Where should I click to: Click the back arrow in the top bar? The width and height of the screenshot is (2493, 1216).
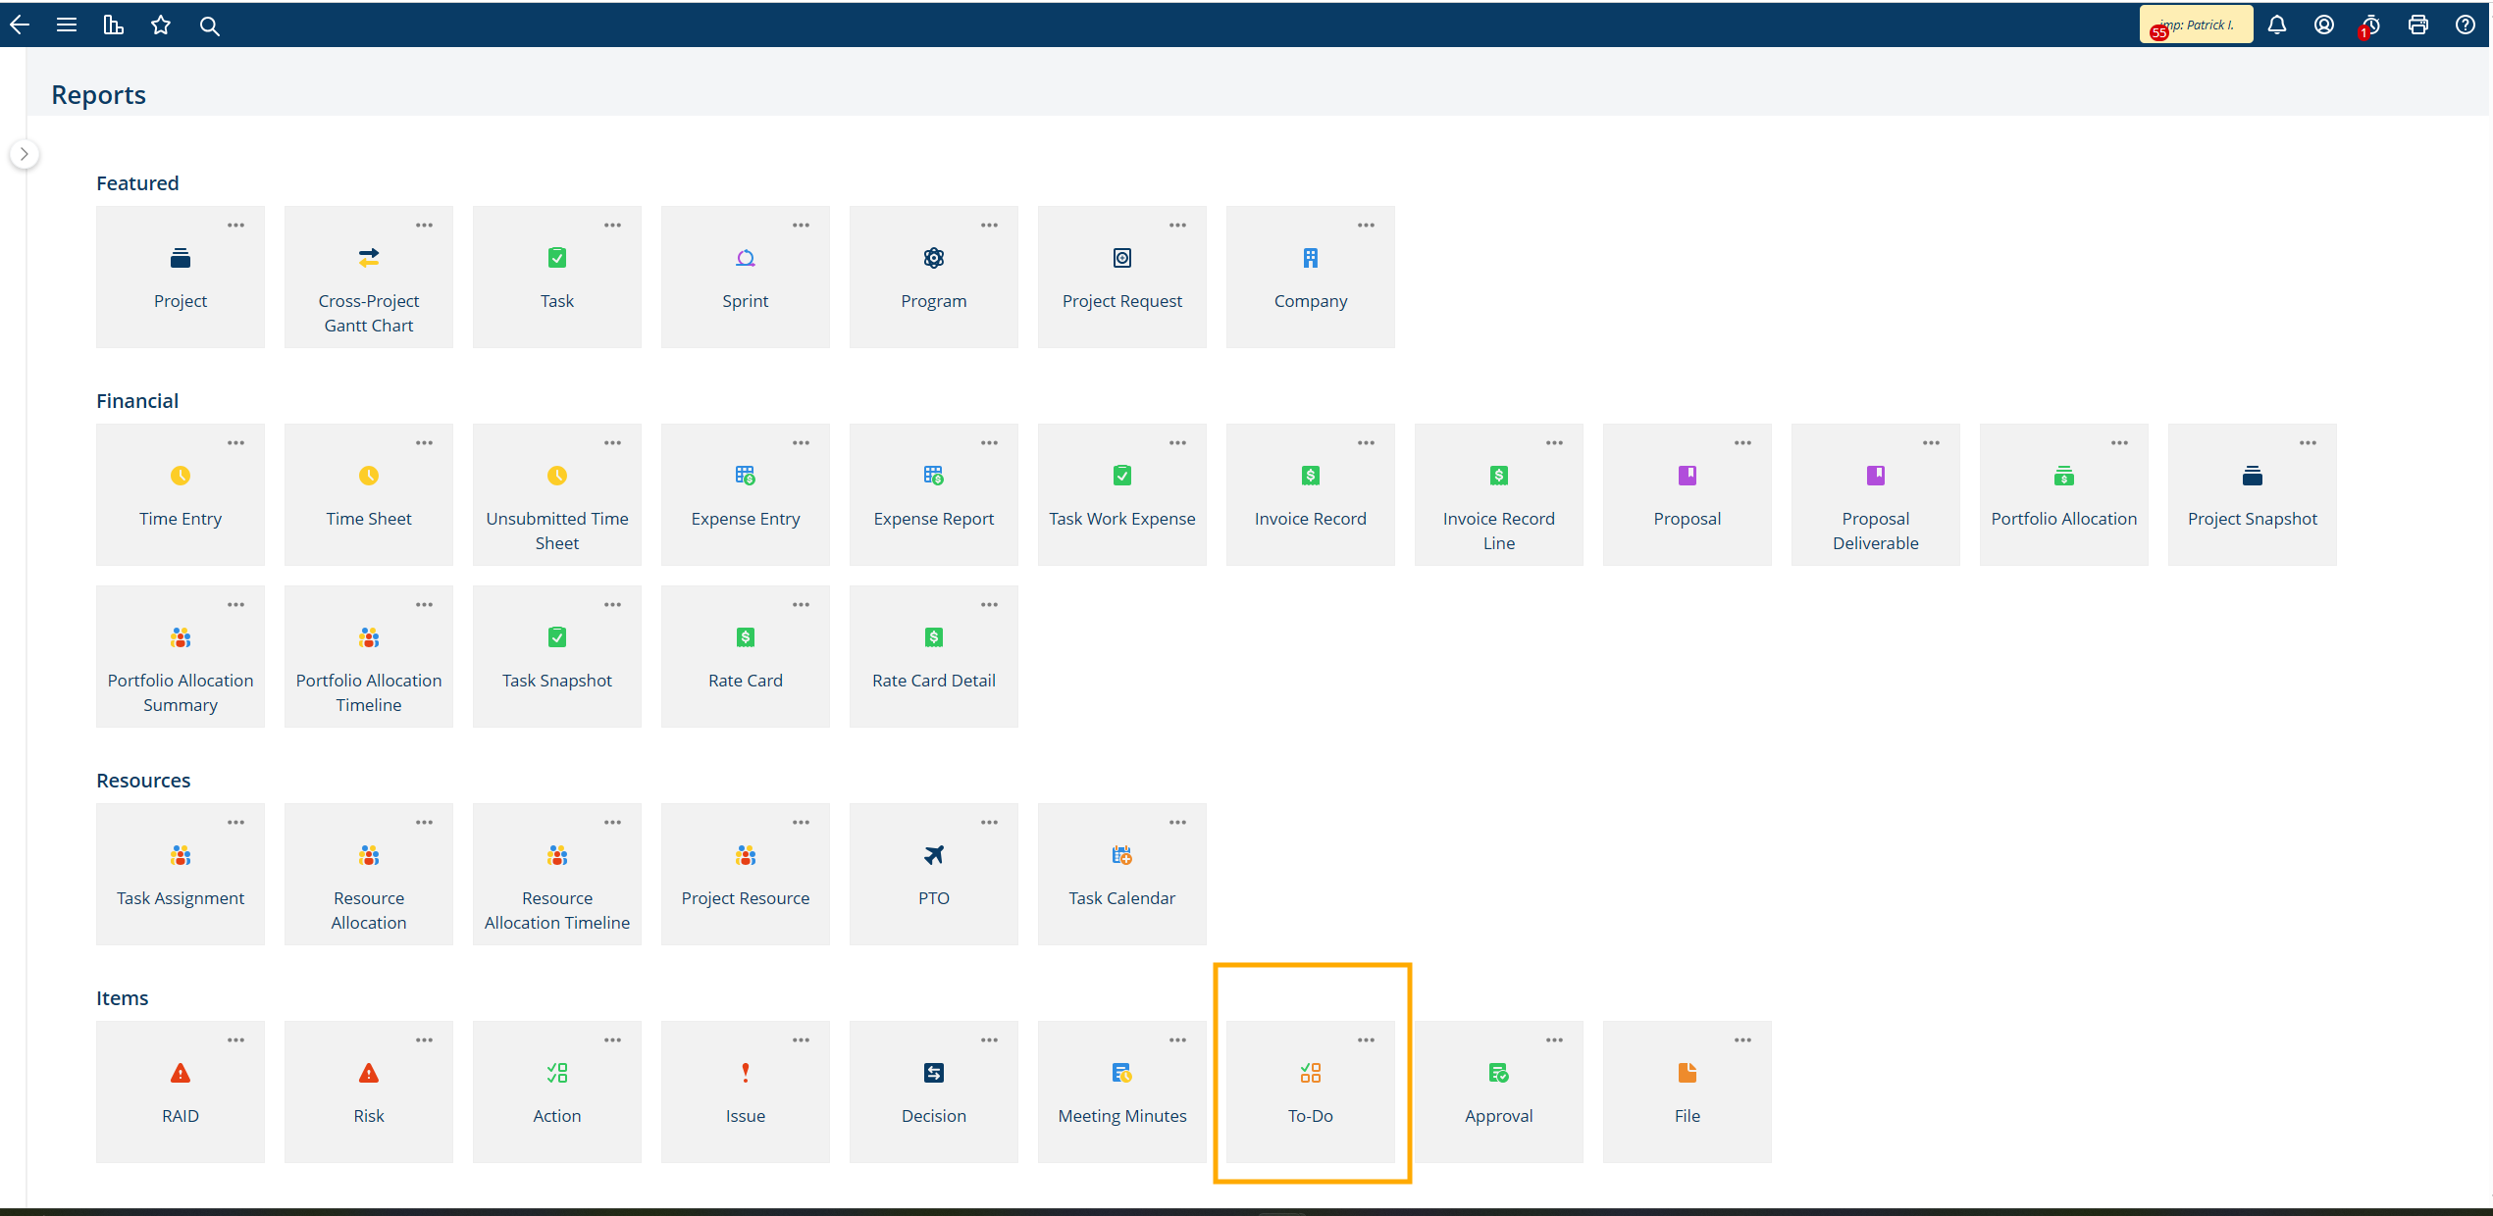tap(20, 25)
